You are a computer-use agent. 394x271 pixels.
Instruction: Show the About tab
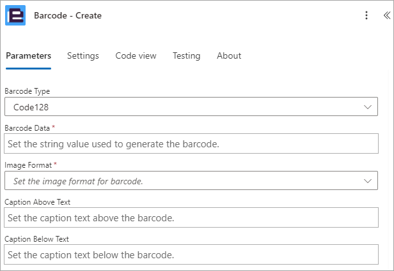coord(229,55)
